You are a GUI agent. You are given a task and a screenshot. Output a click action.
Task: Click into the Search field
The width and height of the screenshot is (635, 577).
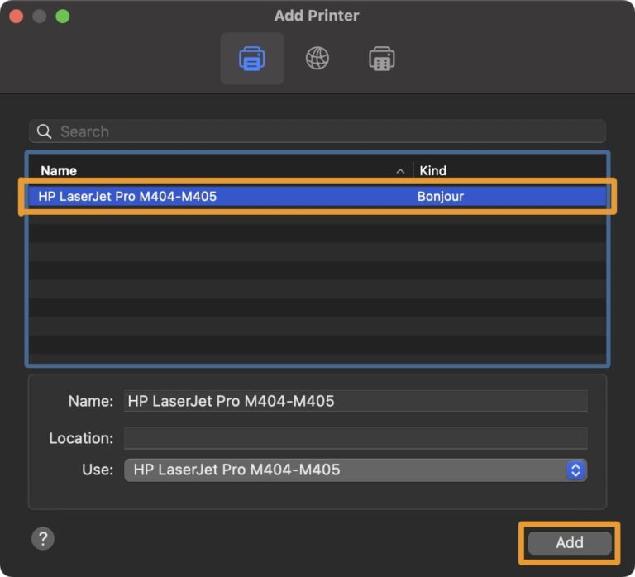pos(317,131)
